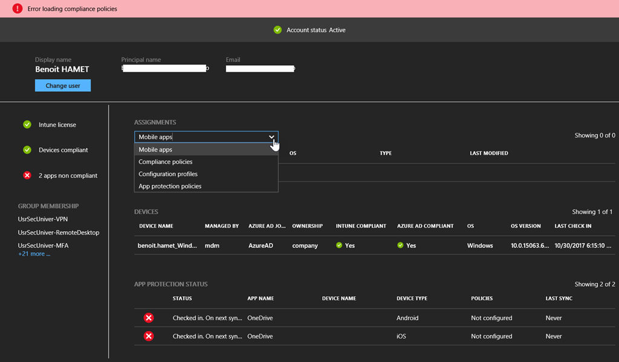Click the red apps non compliant icon

27,176
